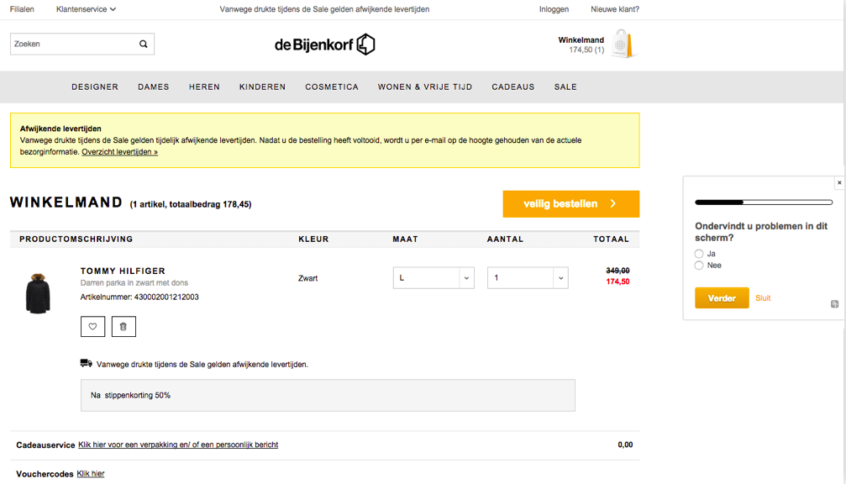This screenshot has height=484, width=846.
Task: Open the HEREN menu
Action: (x=204, y=87)
